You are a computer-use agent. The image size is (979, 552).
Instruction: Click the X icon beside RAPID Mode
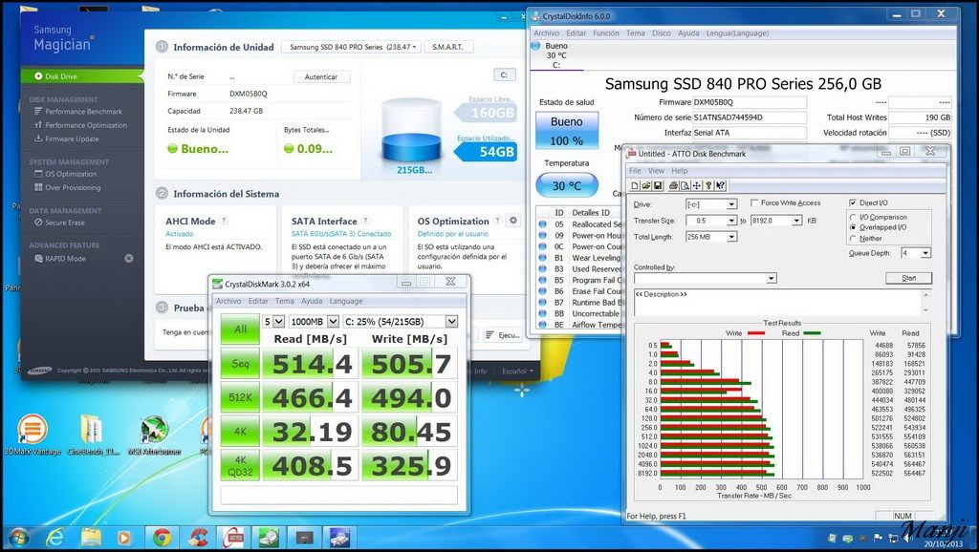pyautogui.click(x=129, y=258)
